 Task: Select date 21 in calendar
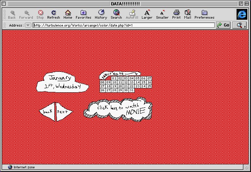click(x=126, y=86)
